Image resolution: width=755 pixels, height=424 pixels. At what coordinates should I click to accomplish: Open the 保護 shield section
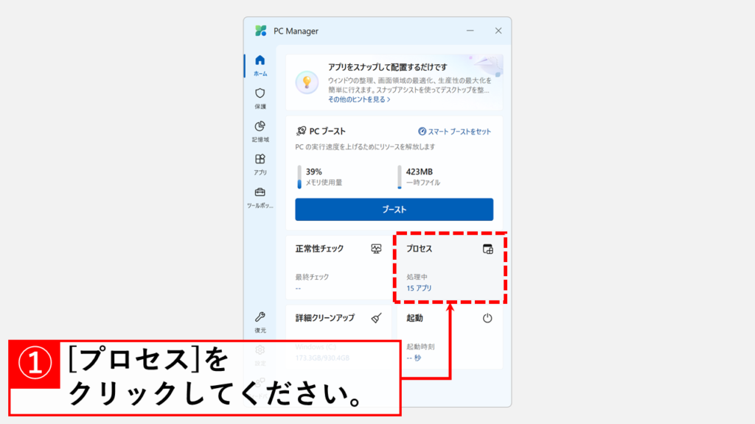pos(260,99)
